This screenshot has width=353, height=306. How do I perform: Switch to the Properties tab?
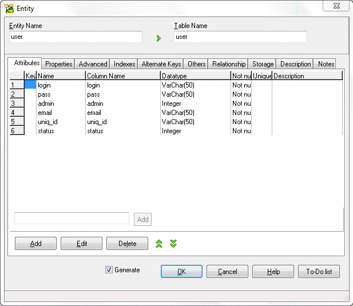(x=59, y=64)
